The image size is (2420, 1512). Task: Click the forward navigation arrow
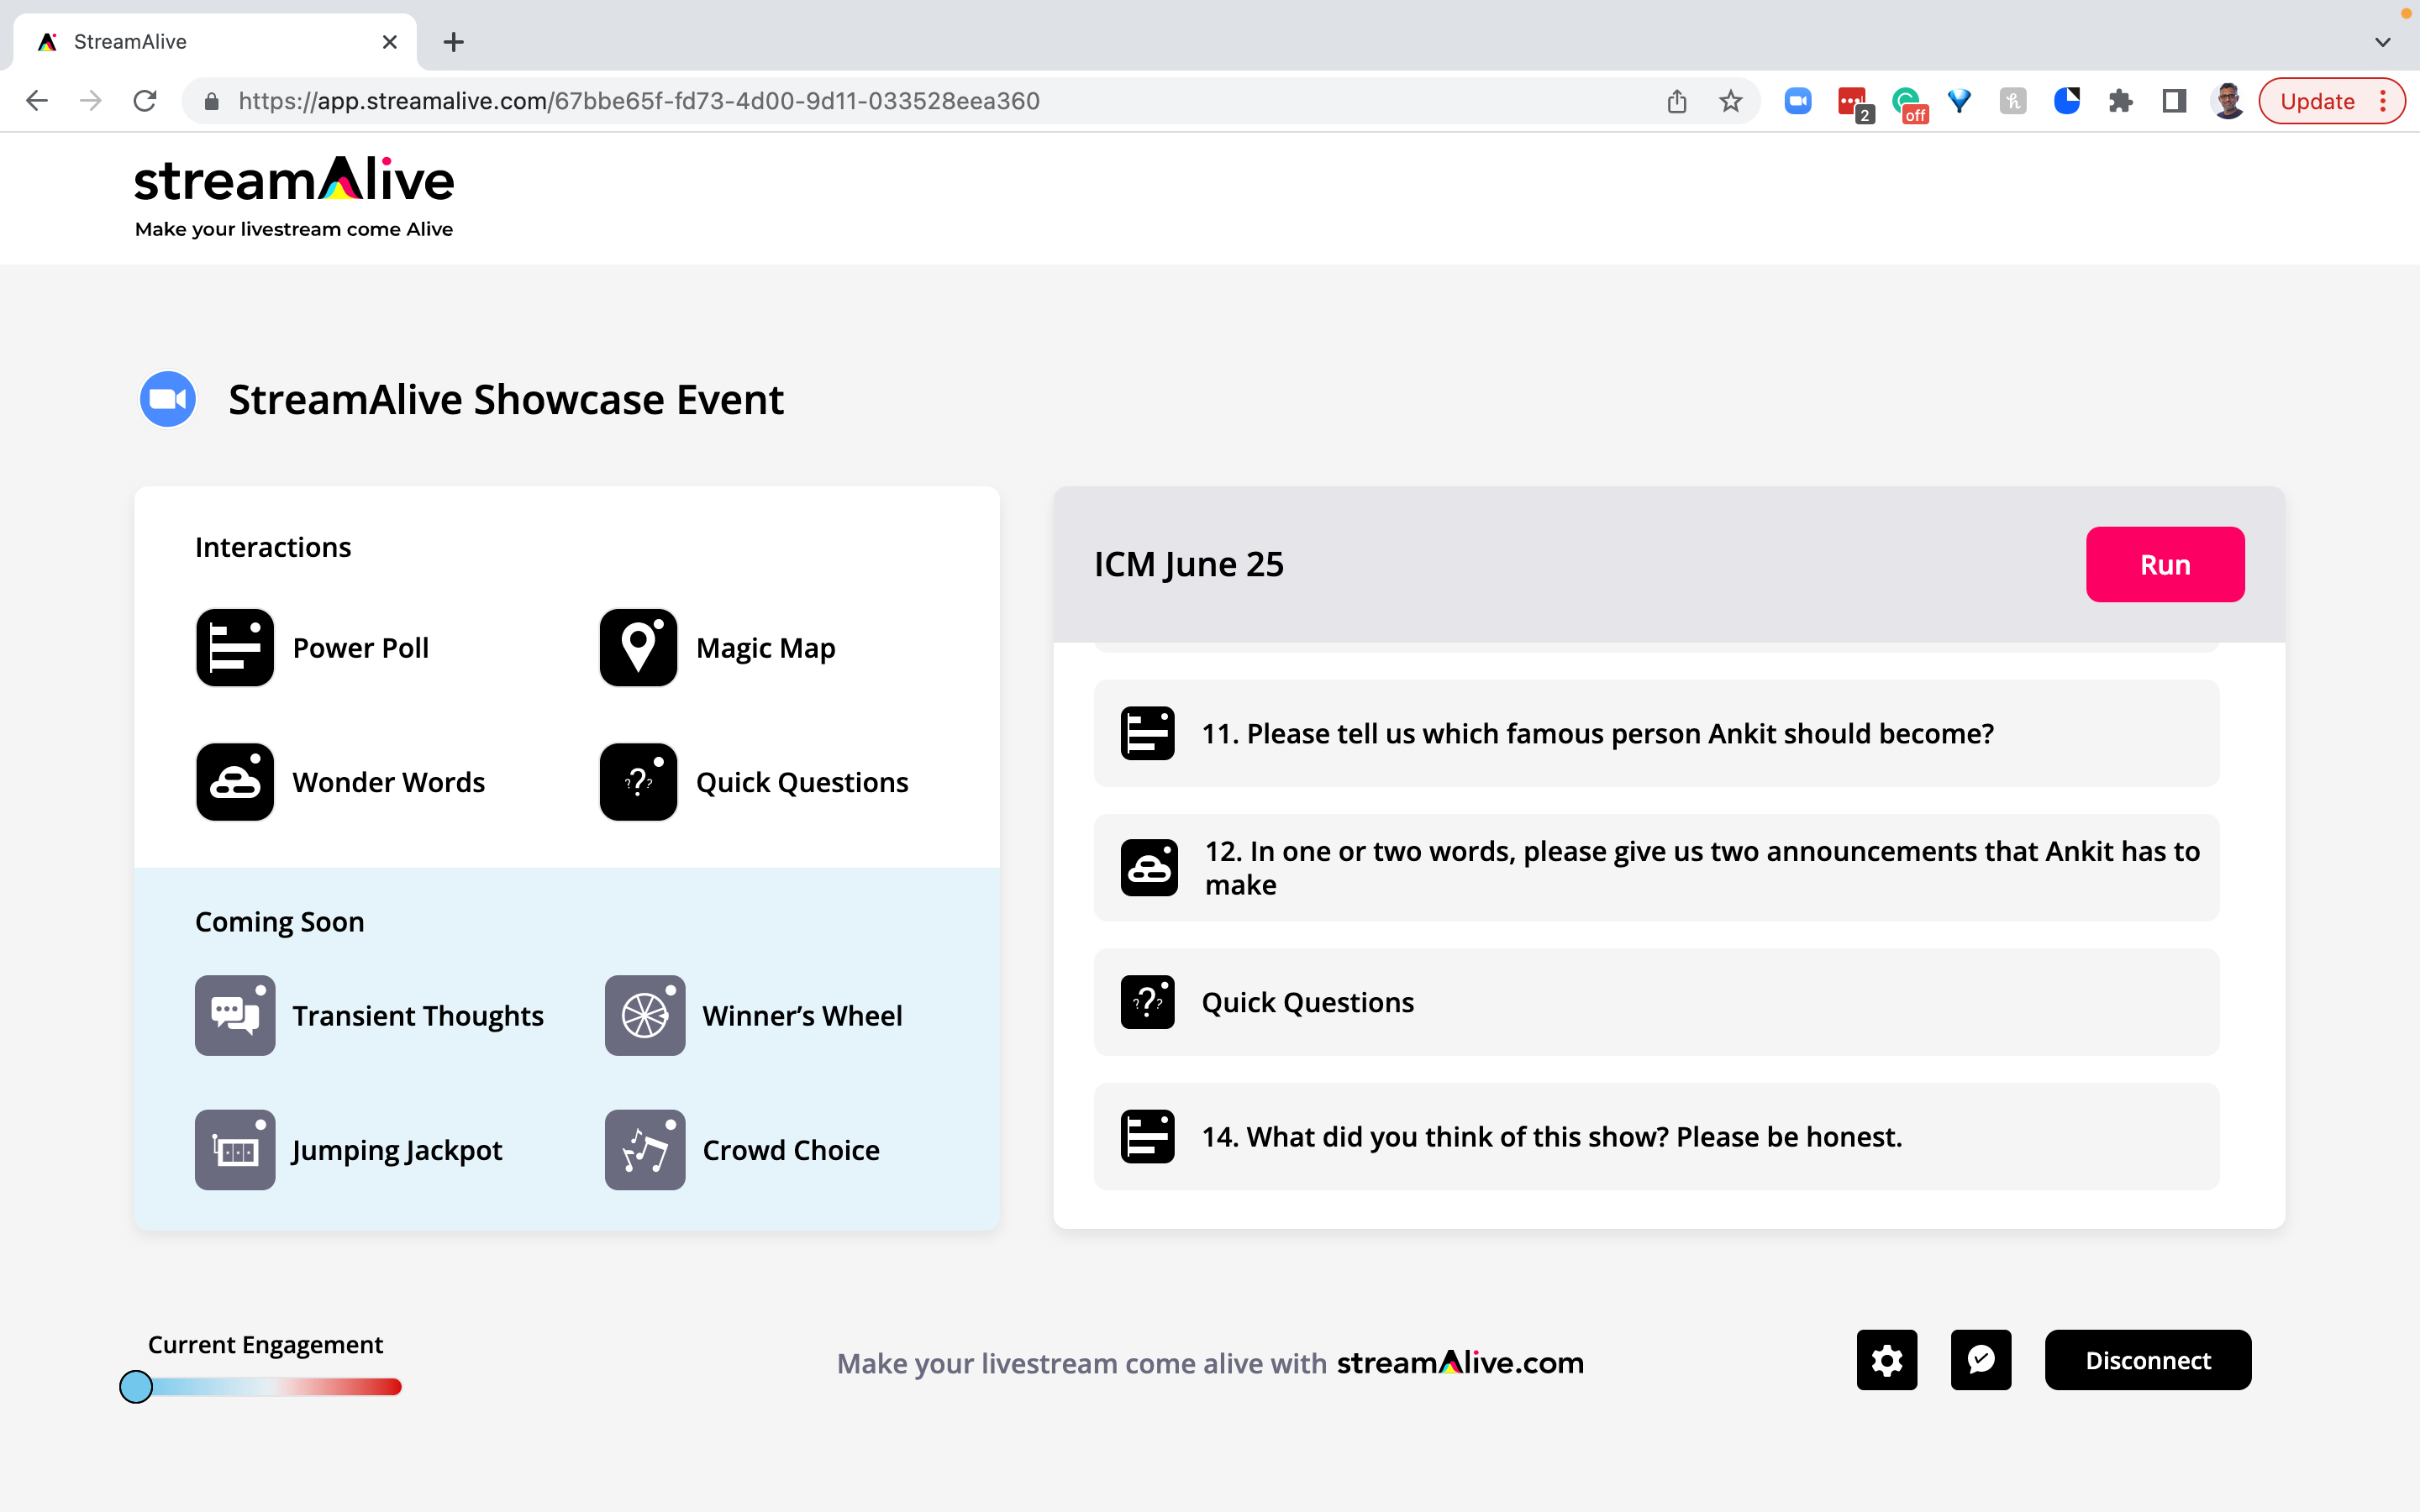[91, 101]
